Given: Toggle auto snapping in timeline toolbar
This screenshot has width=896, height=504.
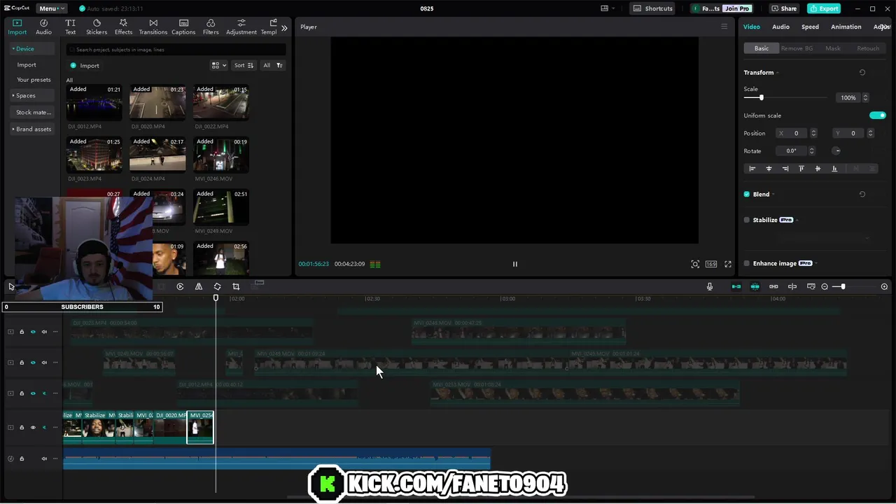Looking at the screenshot, I should point(755,286).
